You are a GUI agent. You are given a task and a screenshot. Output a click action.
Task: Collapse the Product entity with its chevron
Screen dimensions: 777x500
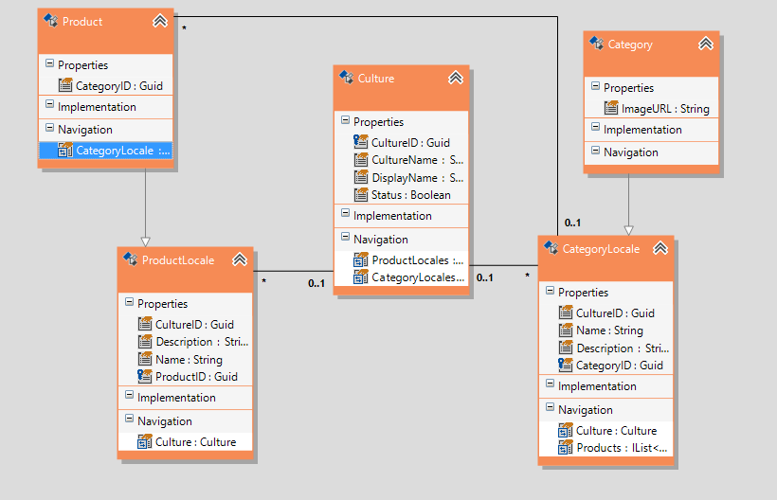pyautogui.click(x=160, y=21)
